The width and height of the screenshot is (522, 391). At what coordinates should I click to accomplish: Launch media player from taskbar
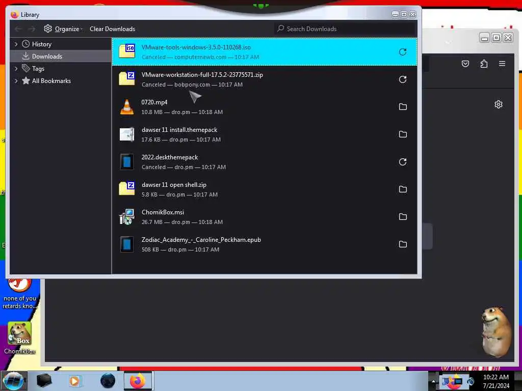pos(75,381)
